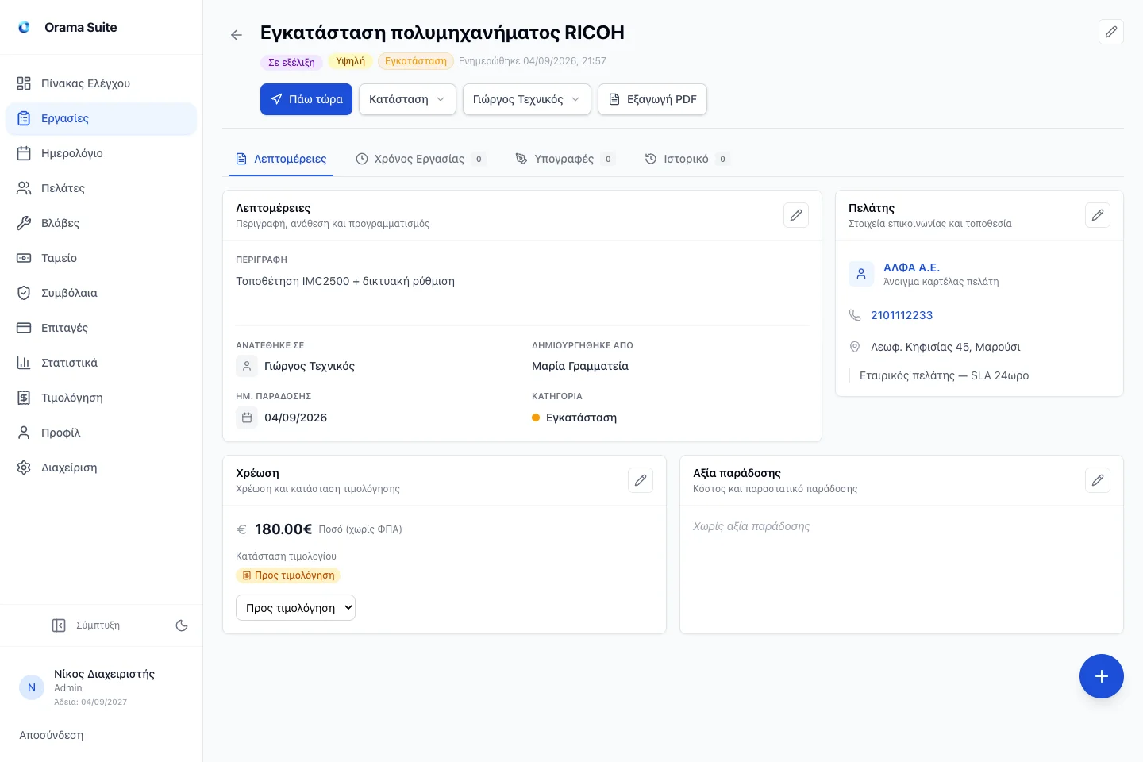Navigate to Συμβόλαια in the sidebar

[102, 293]
